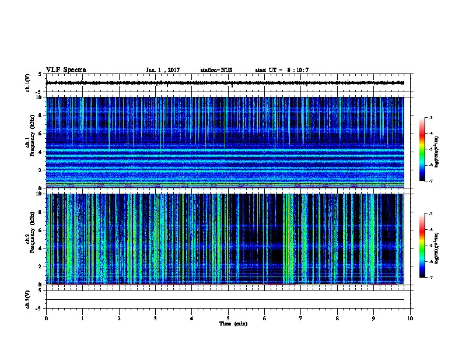This screenshot has height=357, width=462.
Task: Click inside the ch.2 spectrogram panel
Action: coord(225,239)
